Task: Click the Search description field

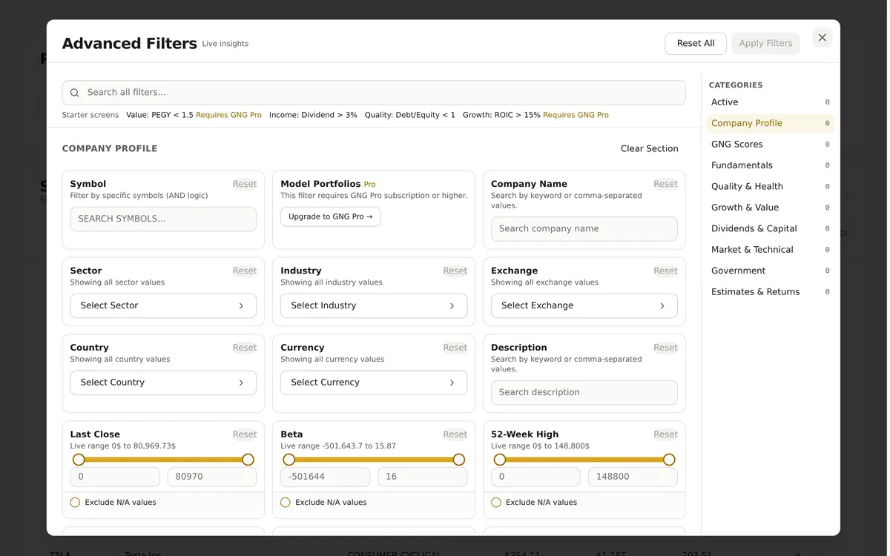Action: pos(584,392)
